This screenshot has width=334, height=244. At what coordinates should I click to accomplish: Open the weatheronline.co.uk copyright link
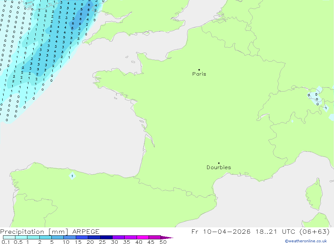coord(306,241)
